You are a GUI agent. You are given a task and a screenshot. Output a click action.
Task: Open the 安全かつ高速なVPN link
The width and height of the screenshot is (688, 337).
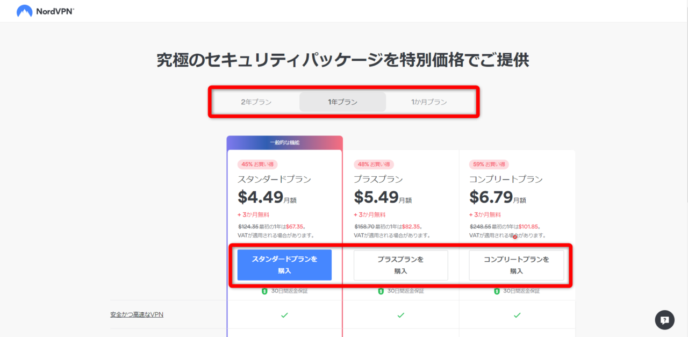click(137, 314)
